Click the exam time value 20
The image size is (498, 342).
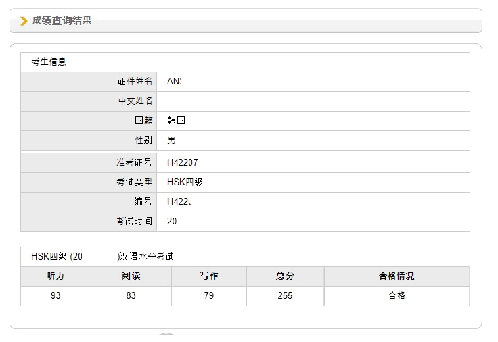(172, 221)
